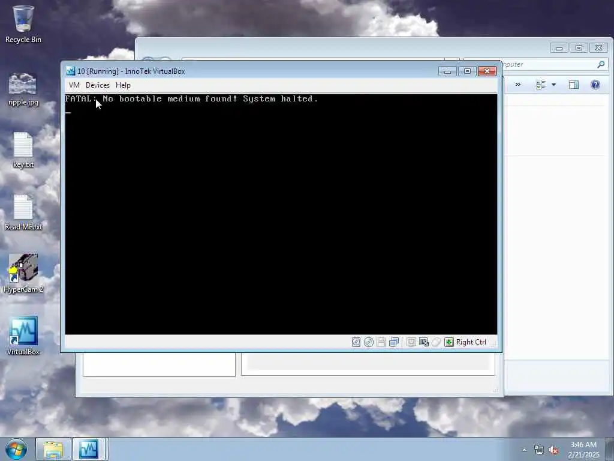Maximize the VirtualBox VM window
614x461 pixels.
point(467,71)
